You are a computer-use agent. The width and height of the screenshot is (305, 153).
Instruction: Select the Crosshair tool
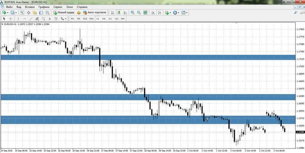[x=11, y=19]
